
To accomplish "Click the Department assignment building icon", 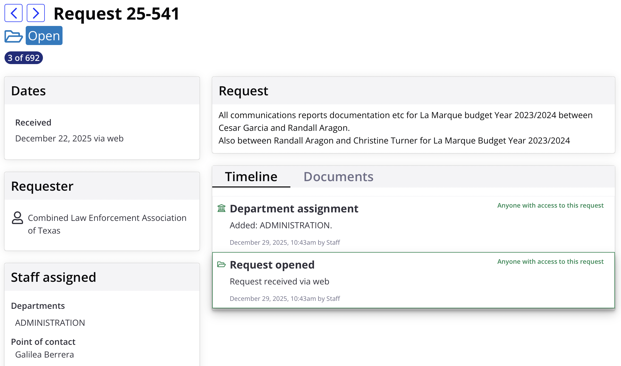I will point(221,208).
